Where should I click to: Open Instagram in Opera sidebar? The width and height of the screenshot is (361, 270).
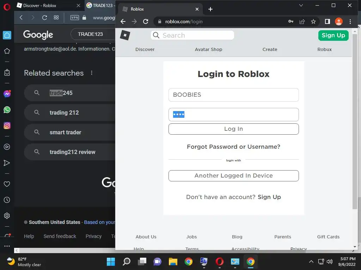coord(7,126)
